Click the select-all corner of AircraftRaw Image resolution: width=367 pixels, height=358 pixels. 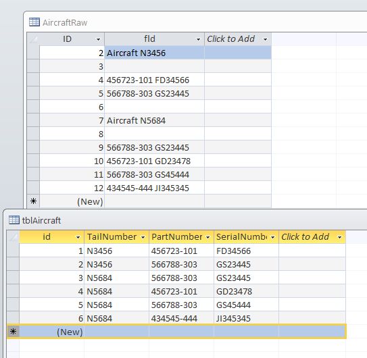33,39
